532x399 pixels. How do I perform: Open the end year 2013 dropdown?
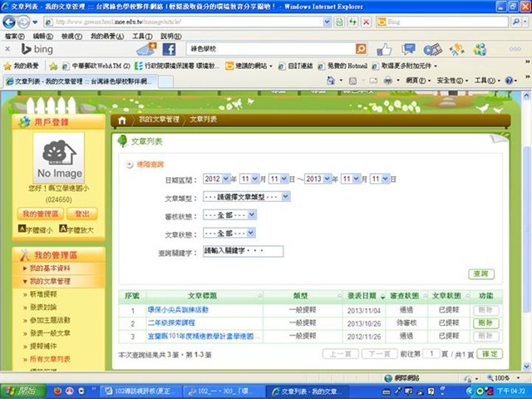[318, 179]
